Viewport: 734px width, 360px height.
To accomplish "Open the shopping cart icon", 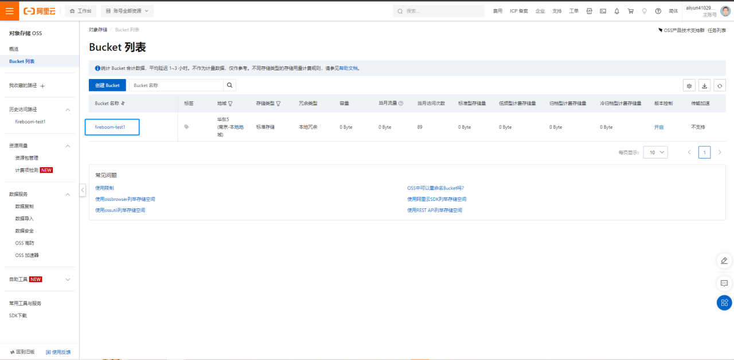I will [x=630, y=11].
